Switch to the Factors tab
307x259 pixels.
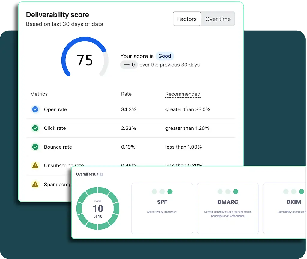(187, 19)
